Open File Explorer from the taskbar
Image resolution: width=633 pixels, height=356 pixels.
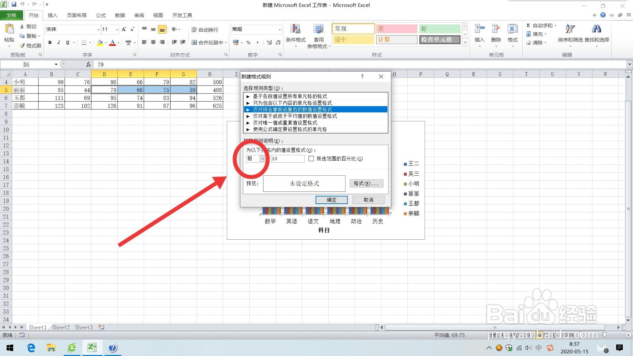tap(51, 348)
